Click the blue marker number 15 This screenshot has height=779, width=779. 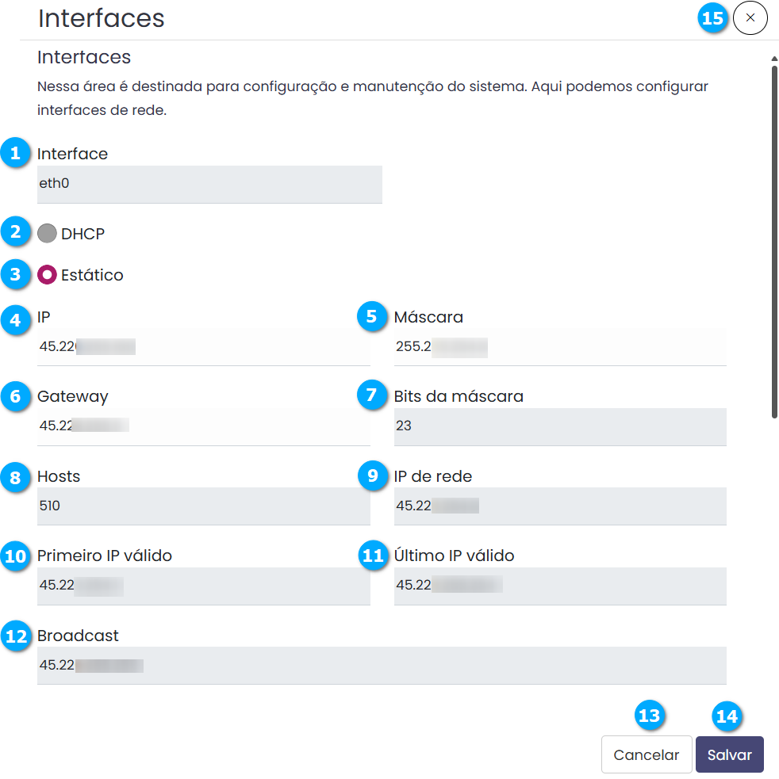pyautogui.click(x=712, y=17)
